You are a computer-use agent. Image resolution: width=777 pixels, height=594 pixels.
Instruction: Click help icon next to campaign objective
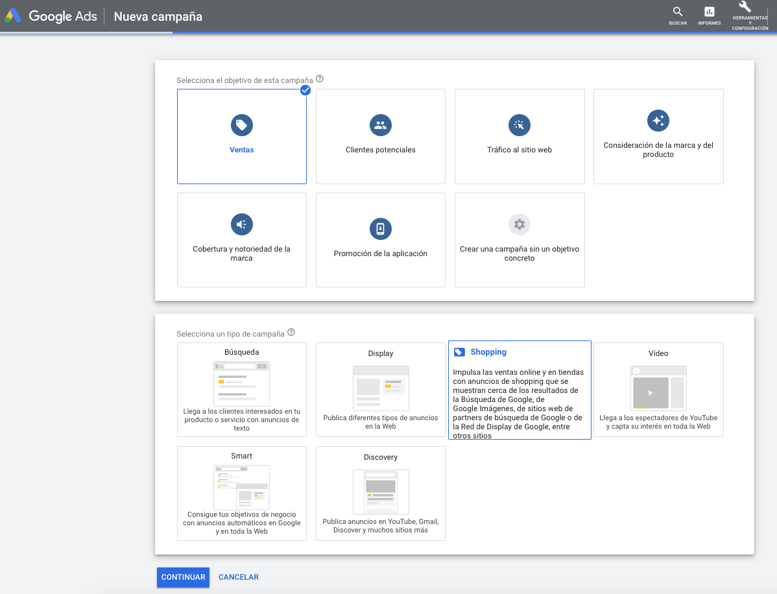coord(319,79)
